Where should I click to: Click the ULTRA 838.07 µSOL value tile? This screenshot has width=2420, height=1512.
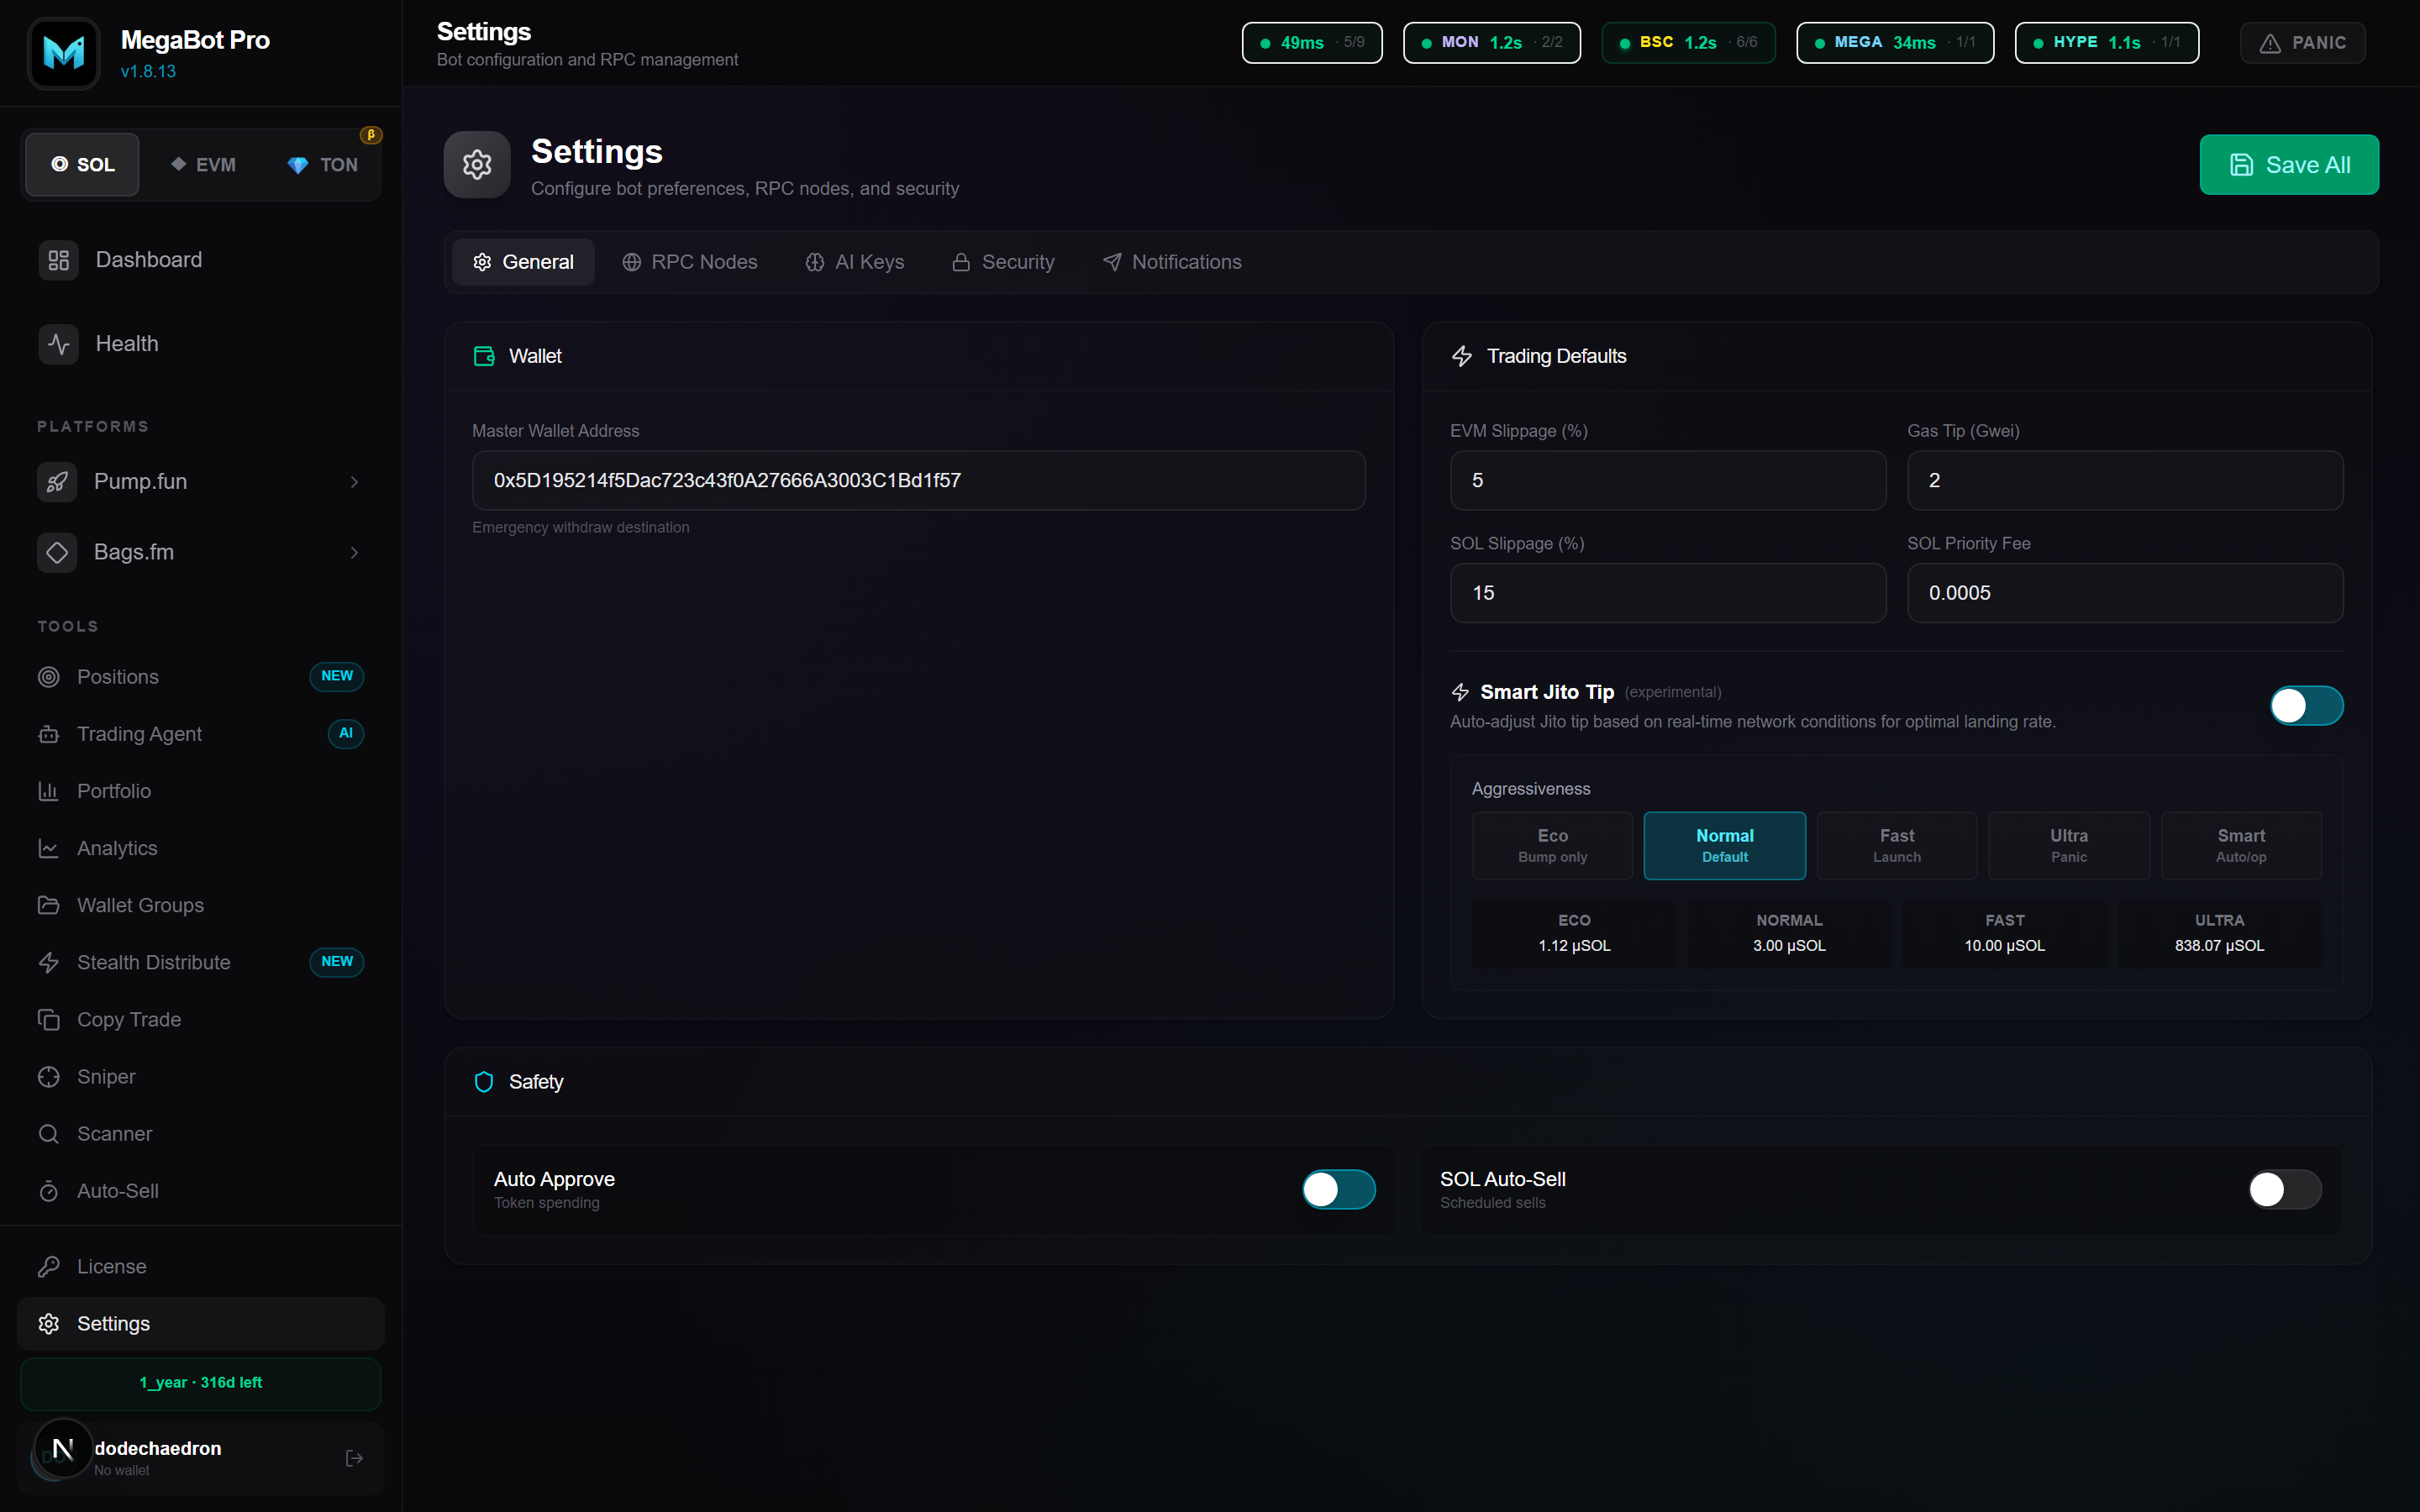(2219, 934)
